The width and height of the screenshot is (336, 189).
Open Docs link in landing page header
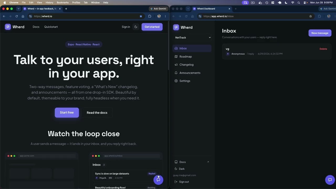(36, 27)
